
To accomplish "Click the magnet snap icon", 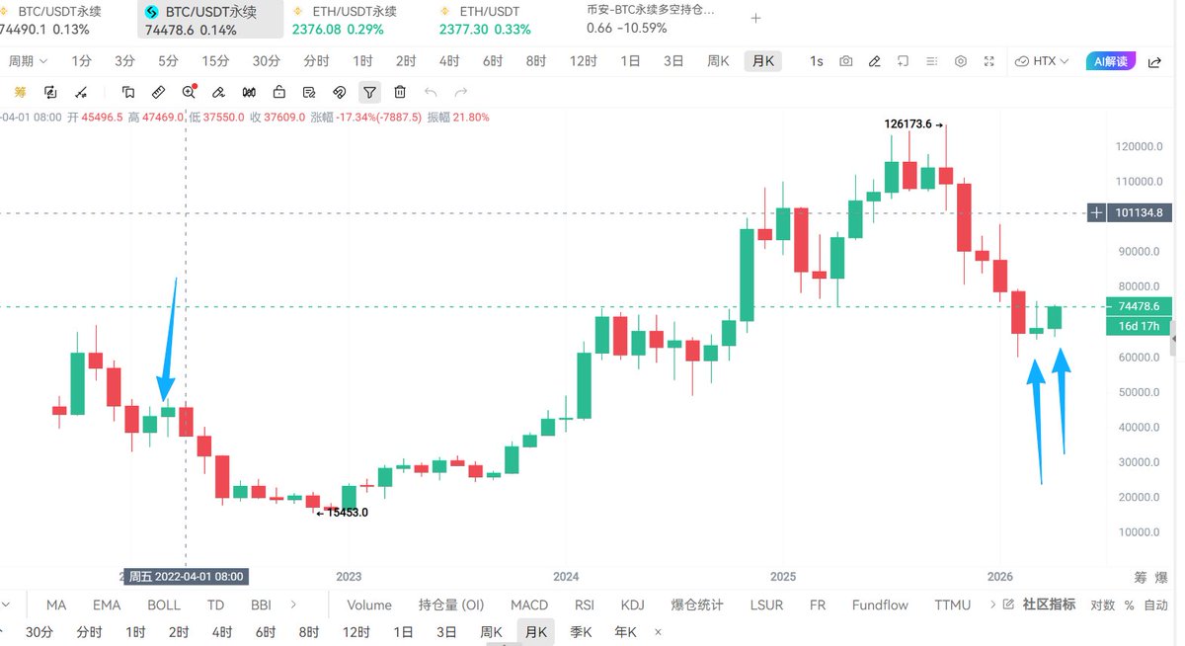I will point(339,92).
